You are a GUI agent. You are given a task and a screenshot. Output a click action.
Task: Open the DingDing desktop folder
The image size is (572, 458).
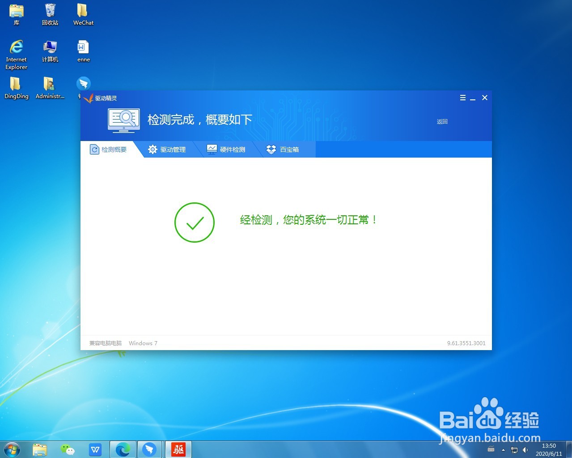pyautogui.click(x=16, y=86)
